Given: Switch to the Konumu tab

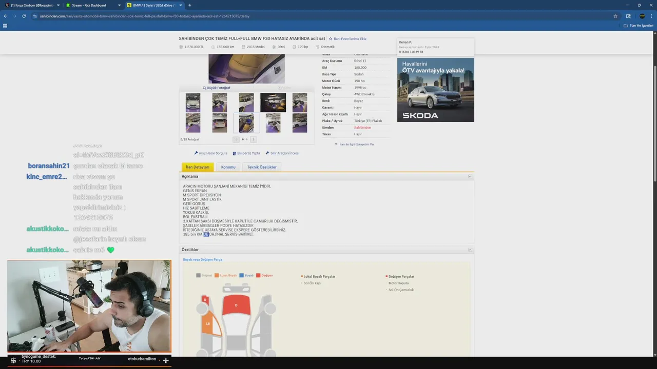Looking at the screenshot, I should click(x=228, y=167).
